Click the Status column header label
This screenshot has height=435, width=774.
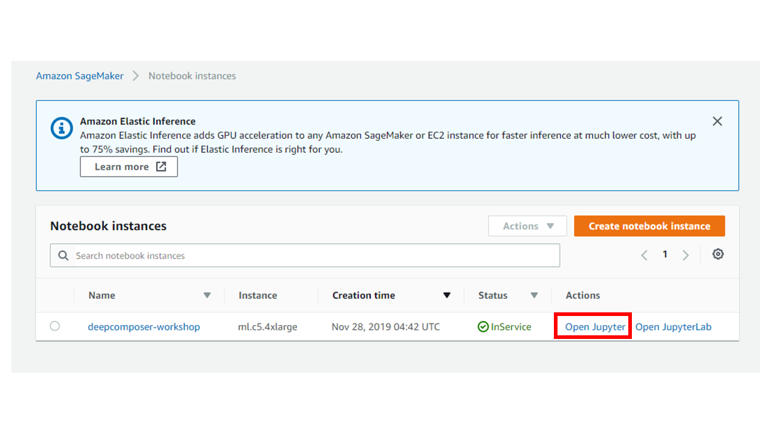pyautogui.click(x=493, y=295)
